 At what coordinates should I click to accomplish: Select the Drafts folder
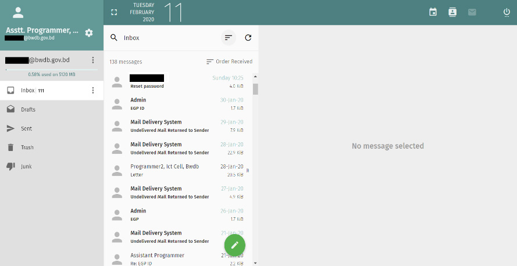(28, 109)
